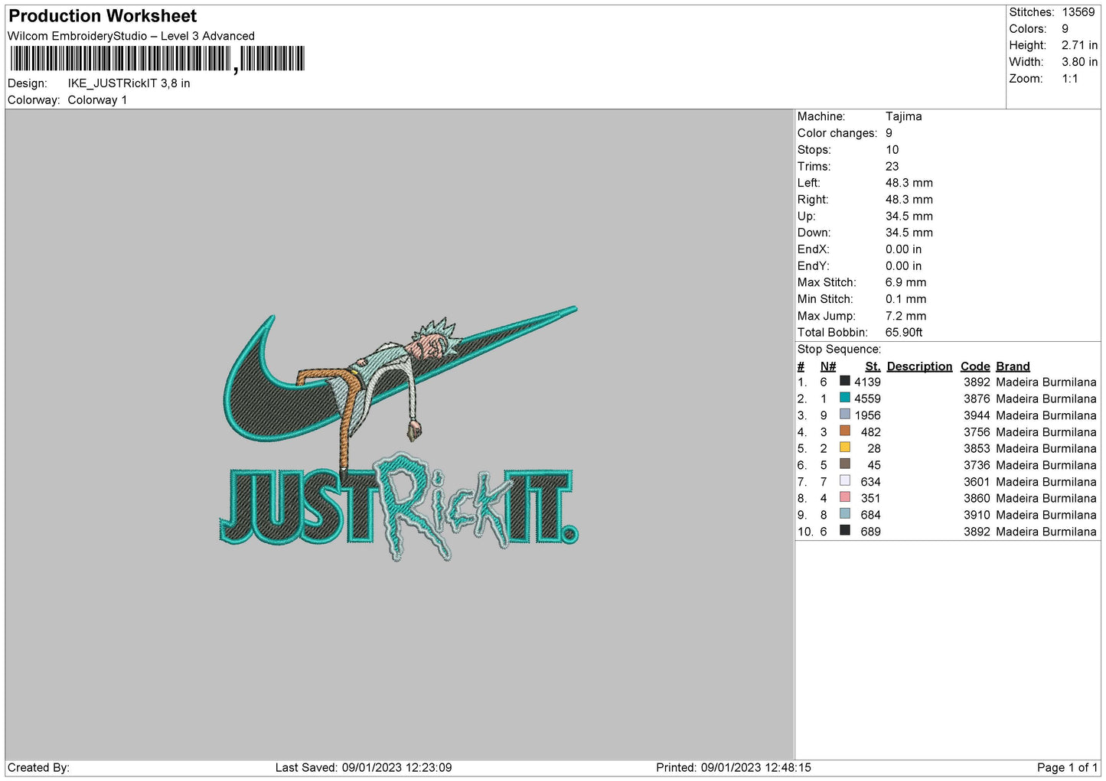Click the black swatch in stop 1 row
The width and height of the screenshot is (1106, 781).
click(844, 381)
